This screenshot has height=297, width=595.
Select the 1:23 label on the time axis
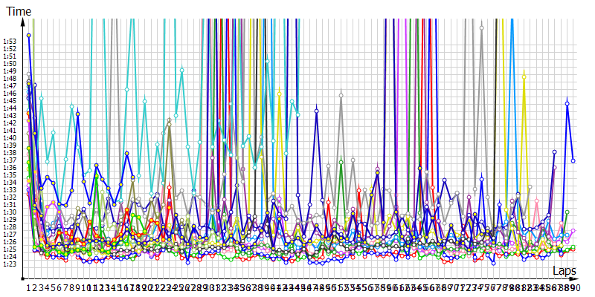click(x=10, y=264)
